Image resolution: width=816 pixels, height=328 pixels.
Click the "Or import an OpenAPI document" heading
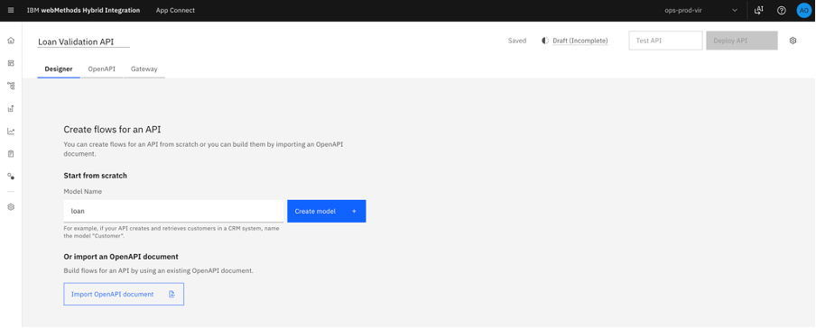click(121, 257)
